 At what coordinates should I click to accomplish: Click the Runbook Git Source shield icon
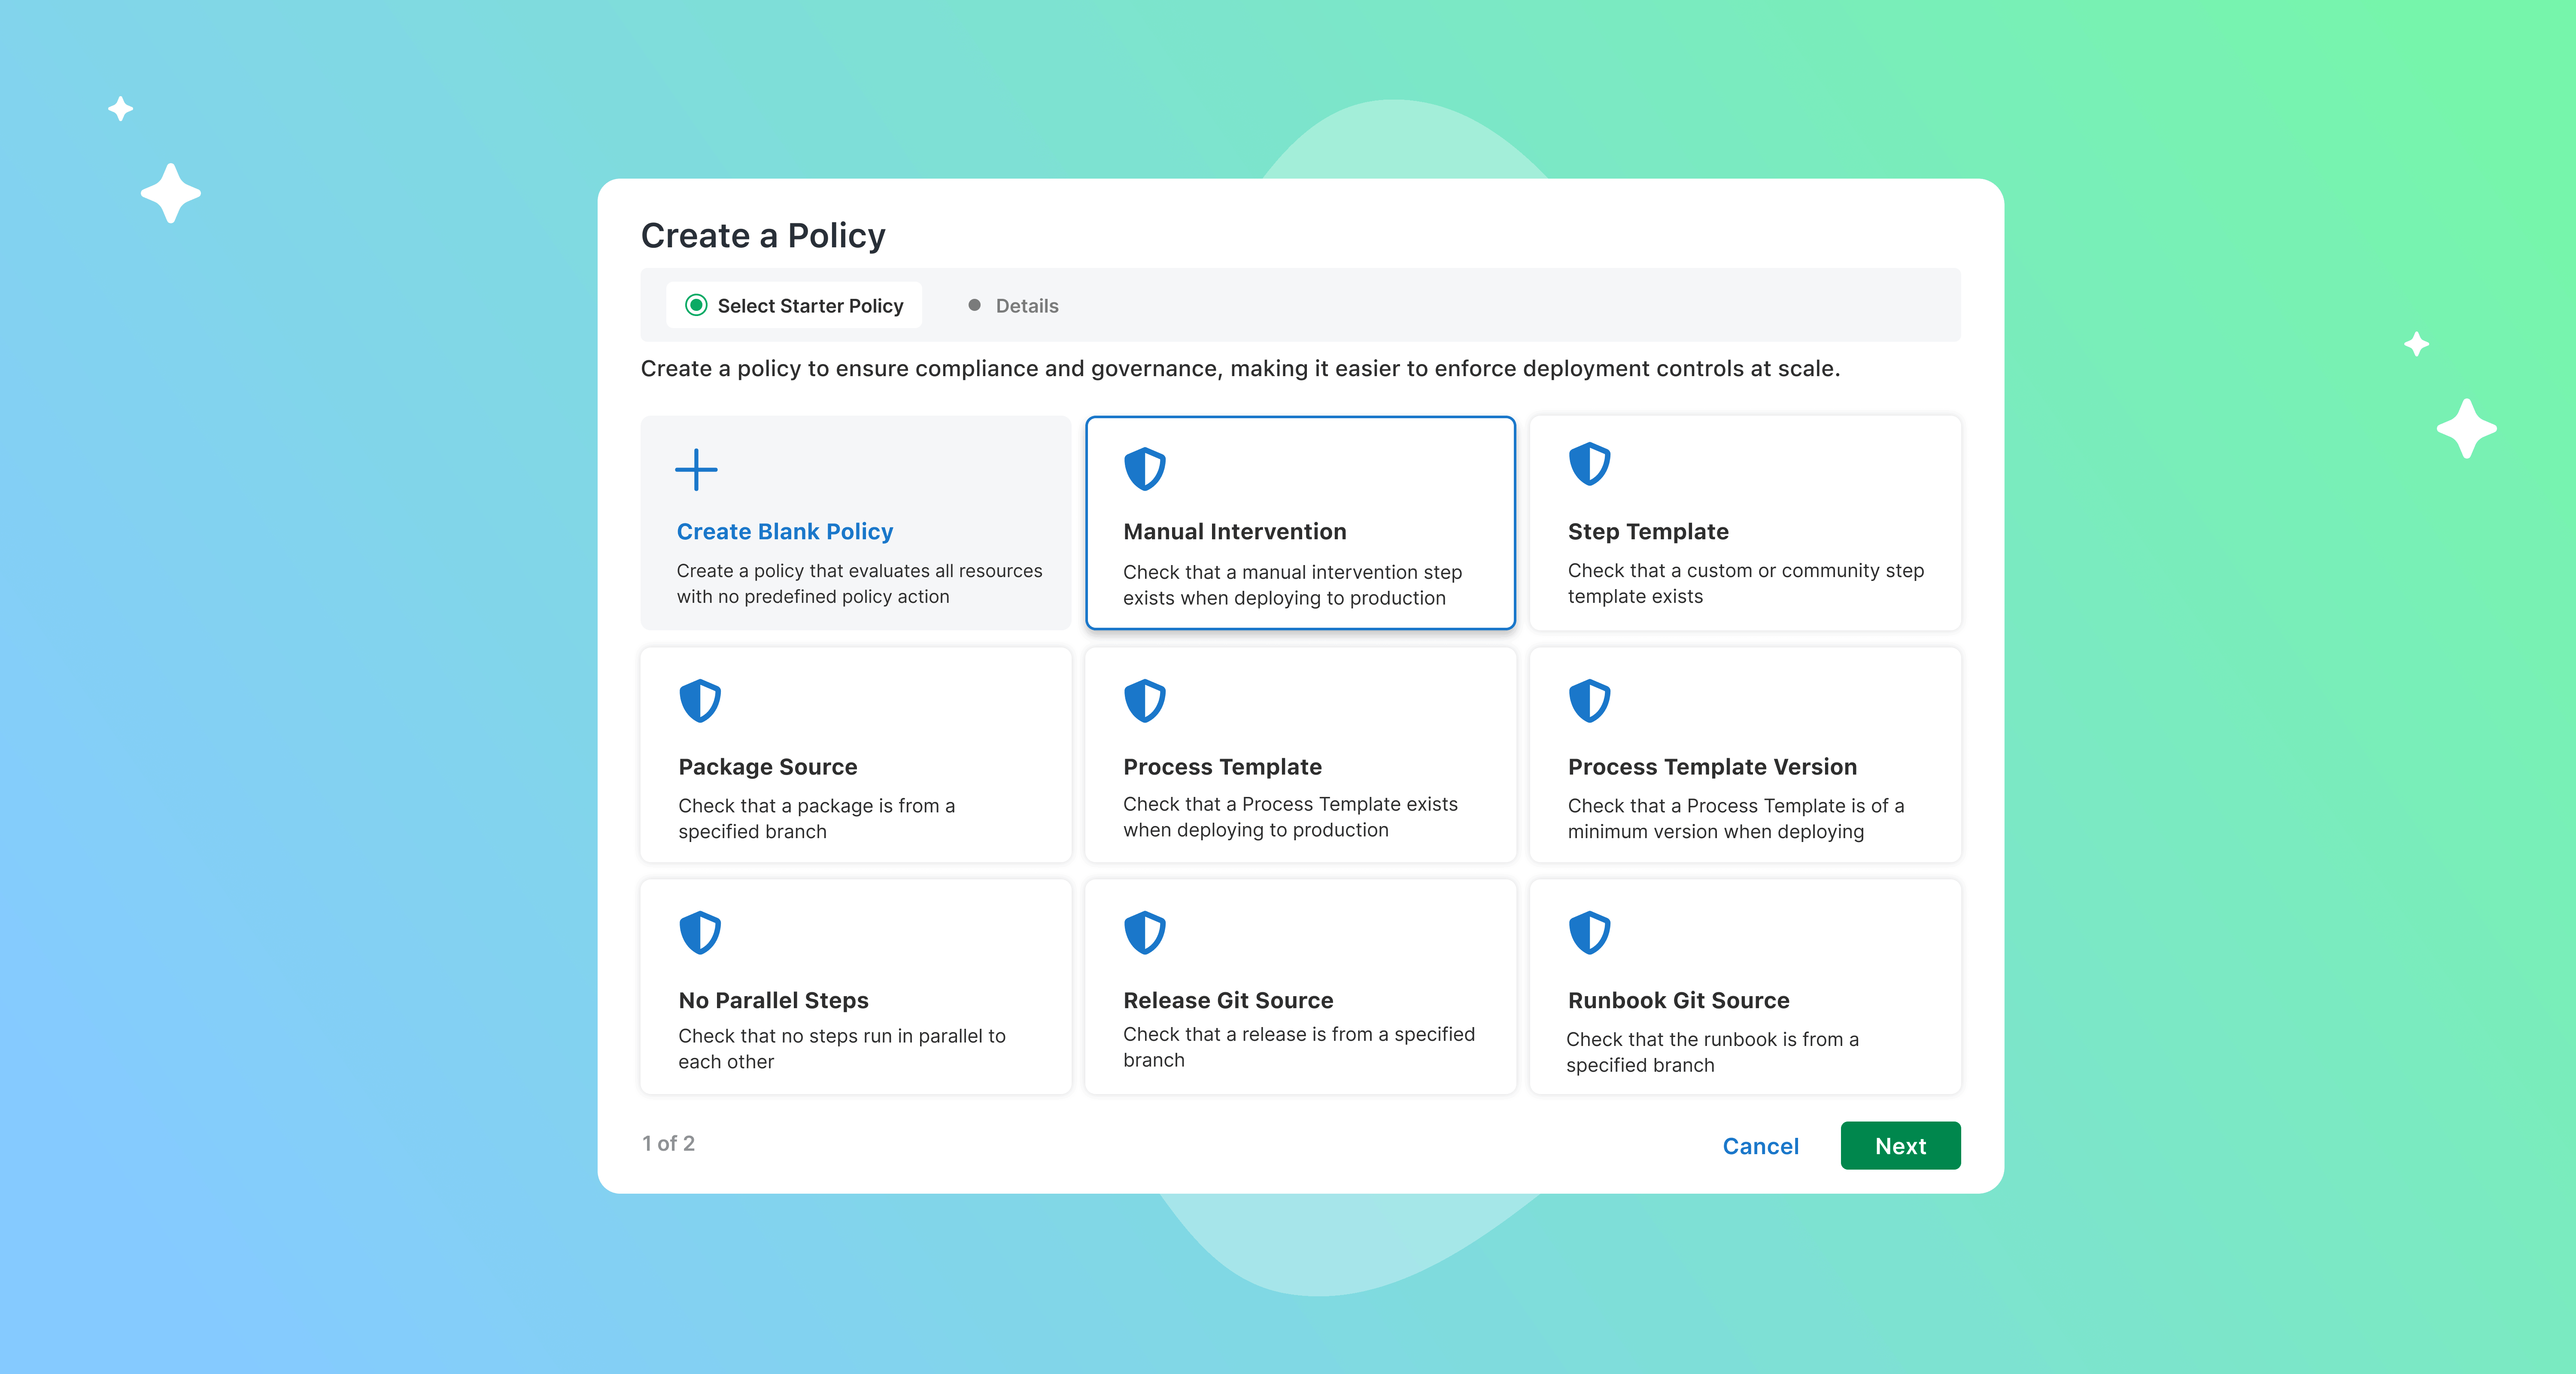tap(1590, 932)
